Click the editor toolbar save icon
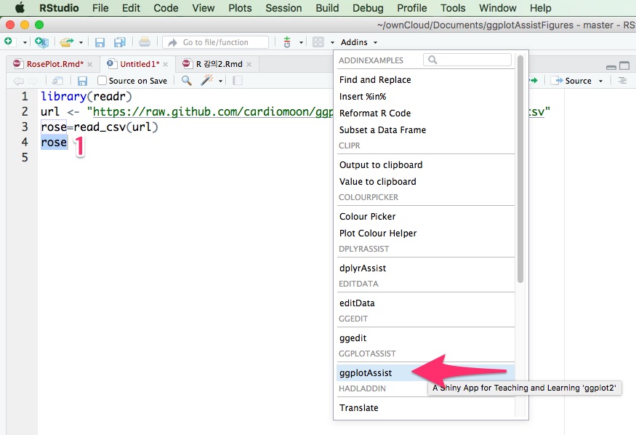The width and height of the screenshot is (636, 435). [82, 81]
